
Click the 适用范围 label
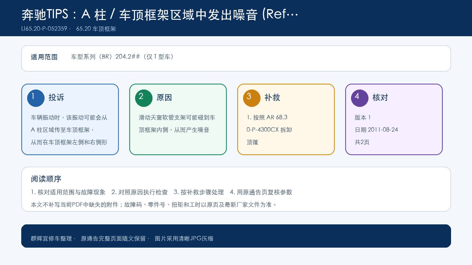click(44, 57)
